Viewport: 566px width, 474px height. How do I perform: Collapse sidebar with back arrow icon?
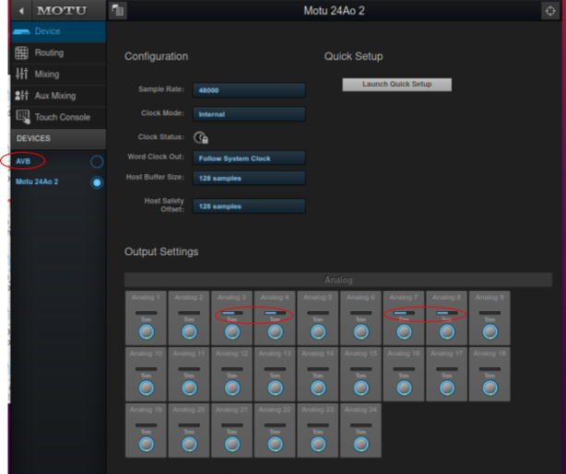point(21,11)
